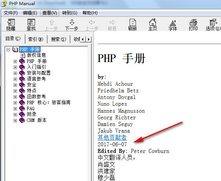Click purple book icon for 安全
Image resolution: width=221 pixels, height=181 pixels.
[x=22, y=85]
